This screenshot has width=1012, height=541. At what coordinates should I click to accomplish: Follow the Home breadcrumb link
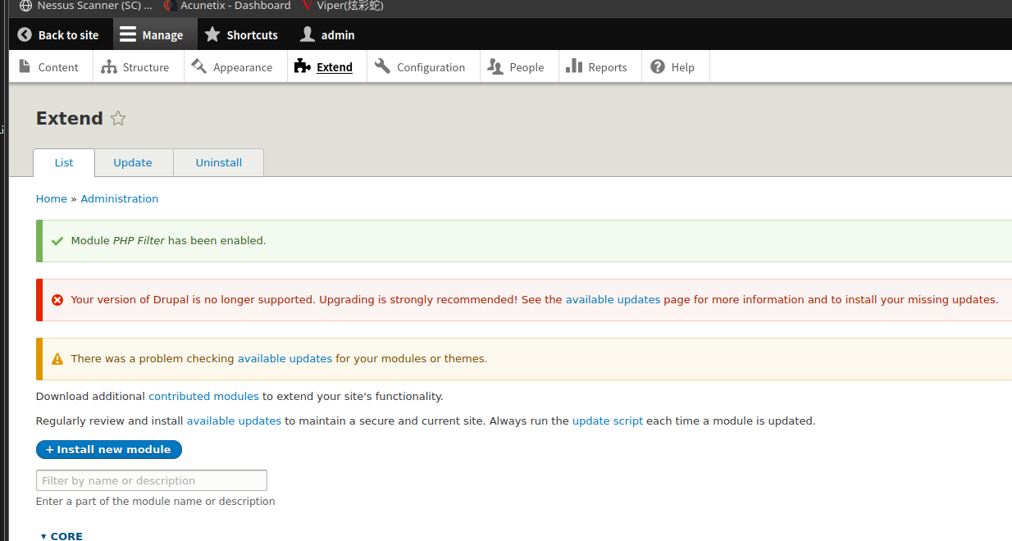click(x=52, y=198)
